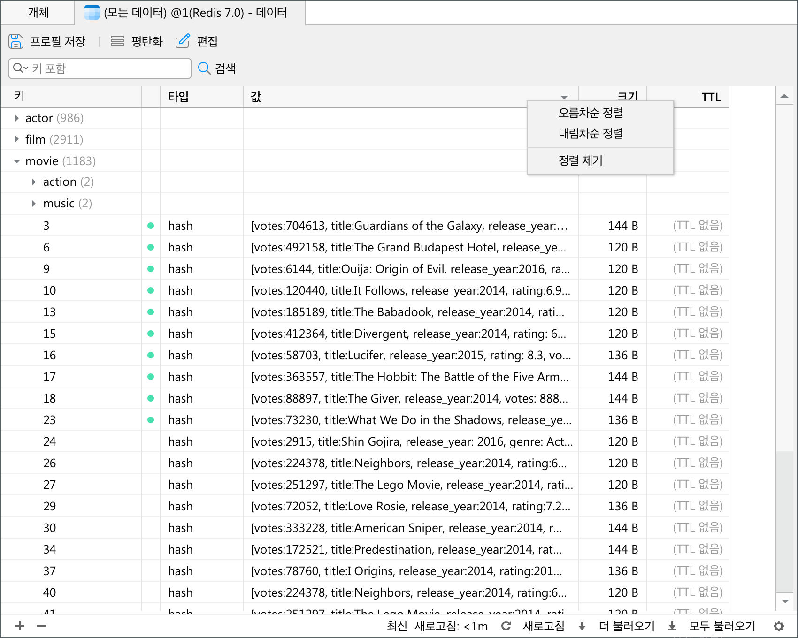This screenshot has width=798, height=638.
Task: Click the 프로필 저장 button label
Action: pyautogui.click(x=57, y=41)
